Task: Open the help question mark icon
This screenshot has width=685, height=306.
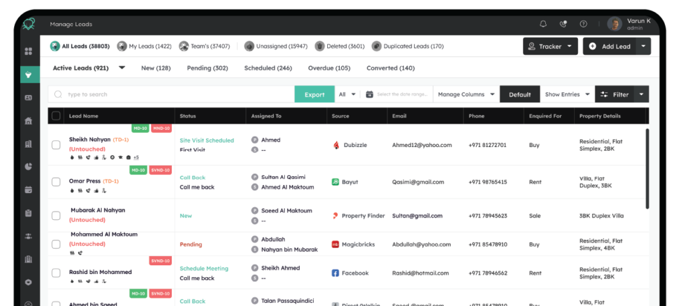Action: [583, 24]
